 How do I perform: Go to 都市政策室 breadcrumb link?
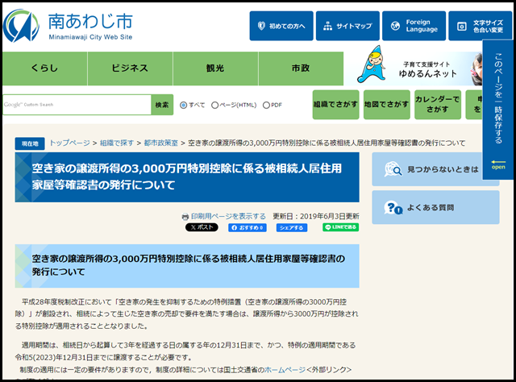click(161, 143)
